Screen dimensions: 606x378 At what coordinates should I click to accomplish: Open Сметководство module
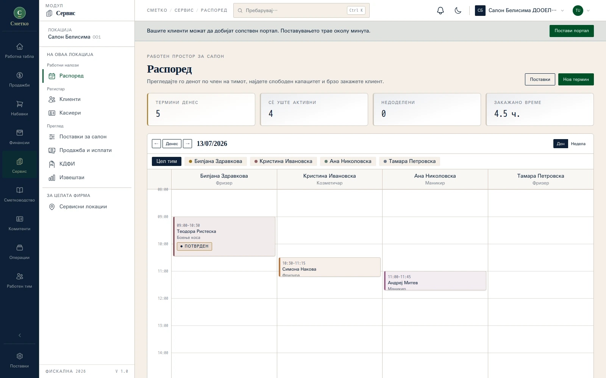19,194
